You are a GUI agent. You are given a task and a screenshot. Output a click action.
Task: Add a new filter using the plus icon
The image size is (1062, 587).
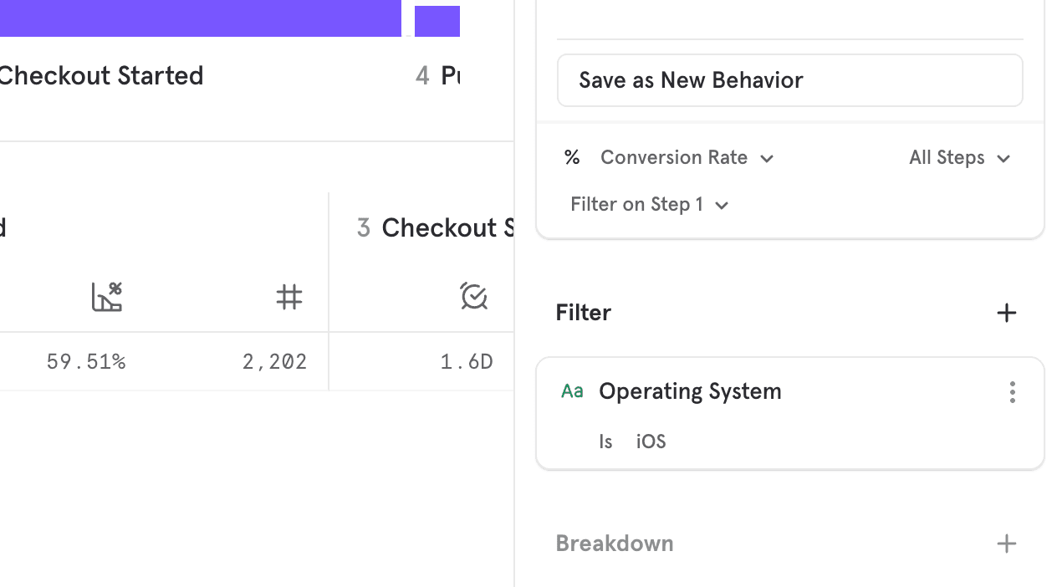pos(1007,313)
